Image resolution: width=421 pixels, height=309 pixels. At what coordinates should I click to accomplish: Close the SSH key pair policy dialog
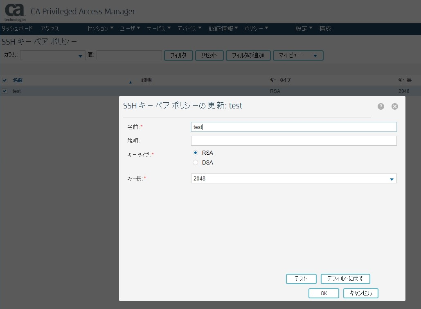tap(395, 106)
